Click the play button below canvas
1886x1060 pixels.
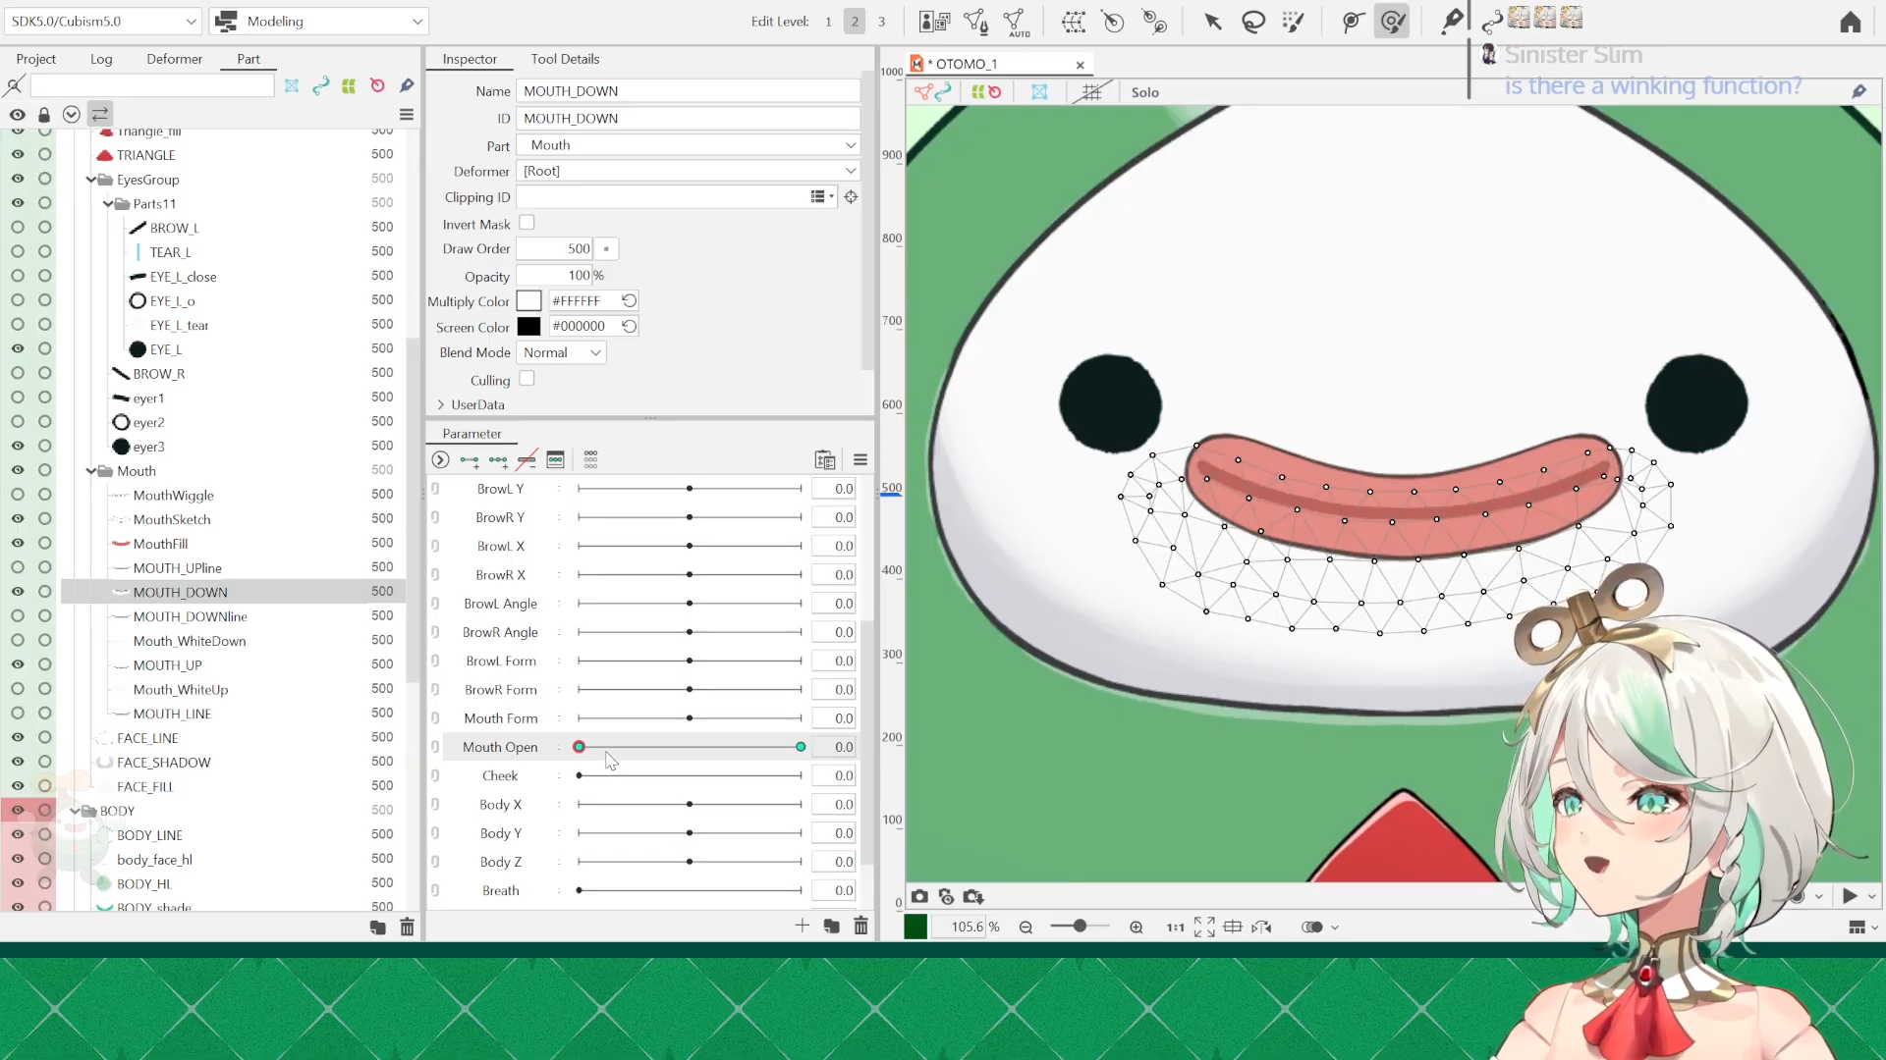point(1850,896)
